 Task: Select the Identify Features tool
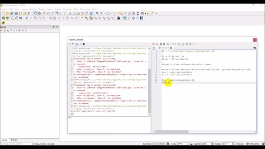(97, 13)
